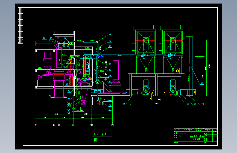The height and width of the screenshot is (153, 237).
Task: Click callout number 57
Action: pyautogui.click(x=69, y=99)
